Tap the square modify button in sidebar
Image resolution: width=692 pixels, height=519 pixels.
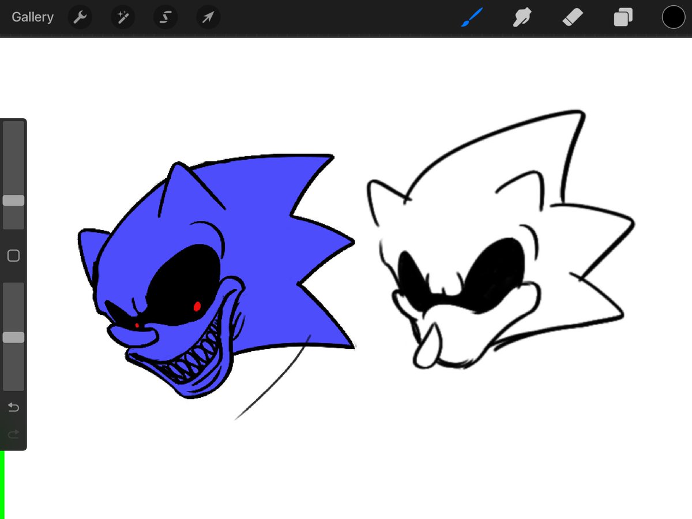(x=13, y=255)
